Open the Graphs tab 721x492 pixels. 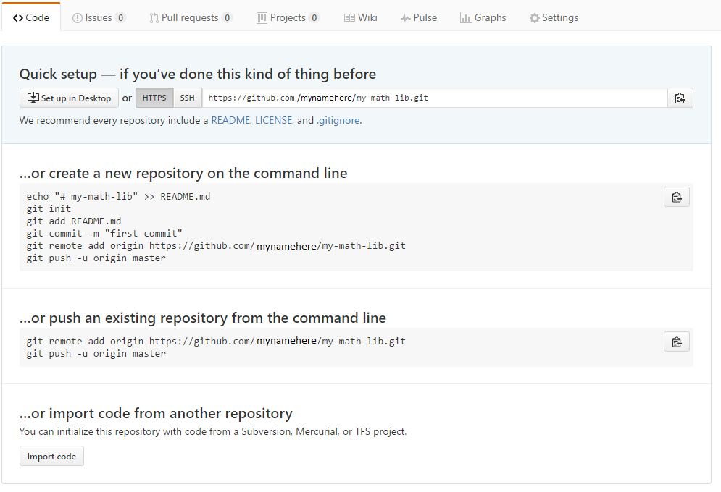(483, 17)
